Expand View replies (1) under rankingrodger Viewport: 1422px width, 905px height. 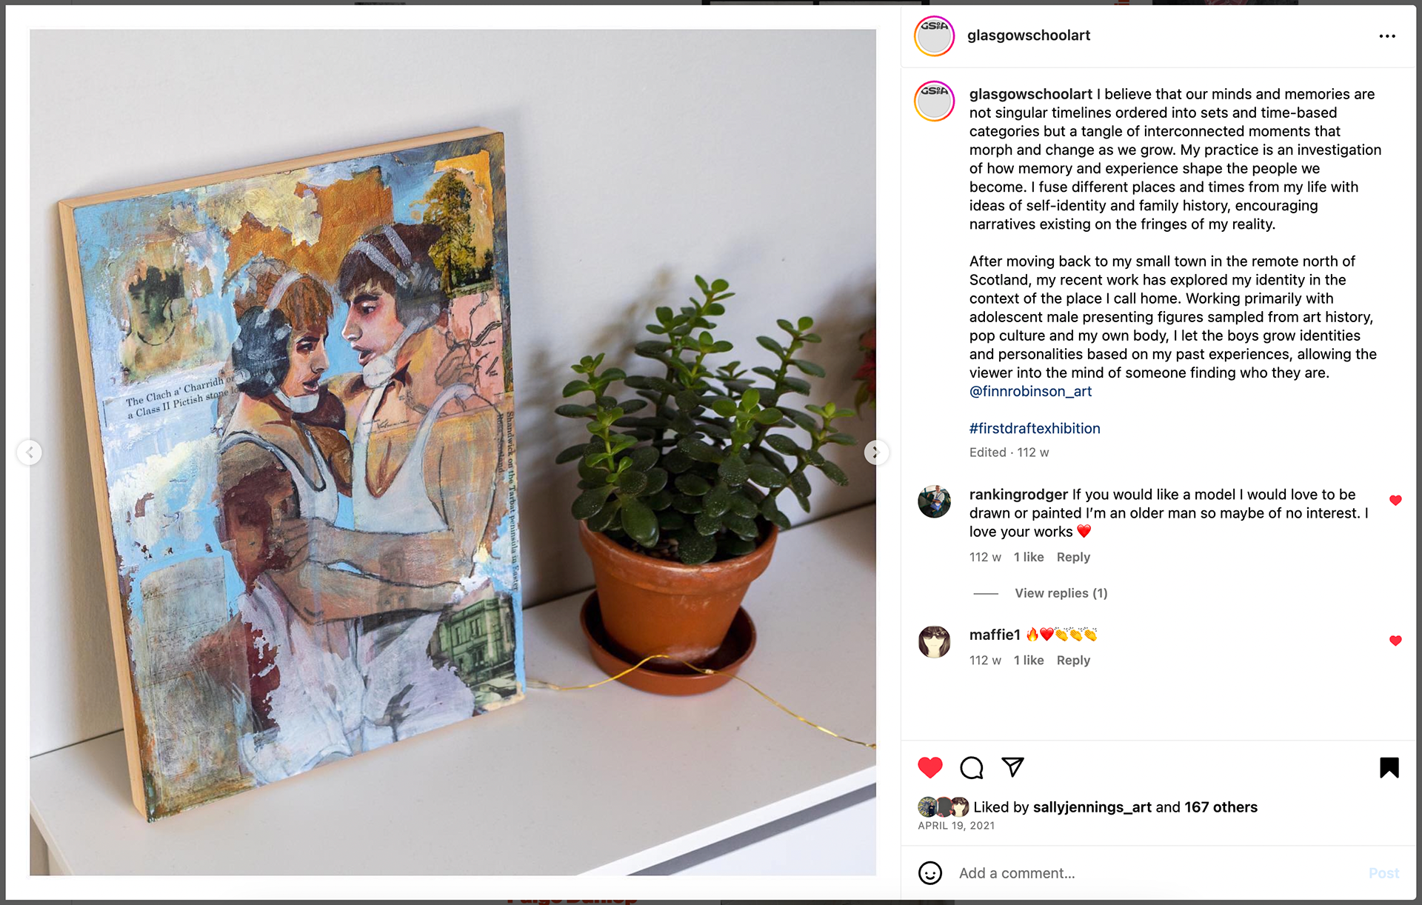point(1061,593)
